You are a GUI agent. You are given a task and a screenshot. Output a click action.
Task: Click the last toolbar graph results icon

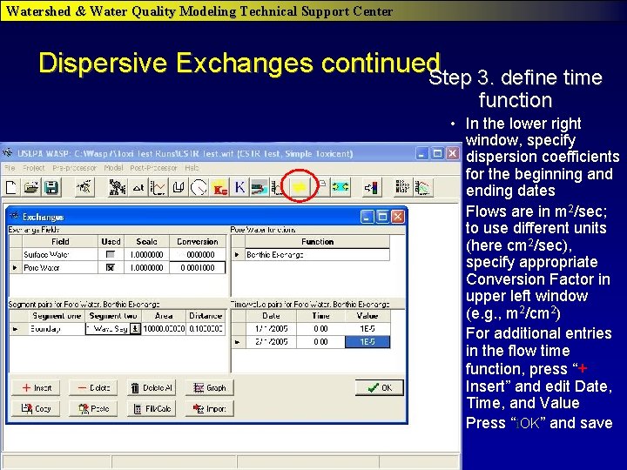coord(423,187)
